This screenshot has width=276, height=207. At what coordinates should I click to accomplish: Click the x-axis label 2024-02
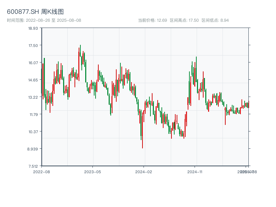point(144,172)
